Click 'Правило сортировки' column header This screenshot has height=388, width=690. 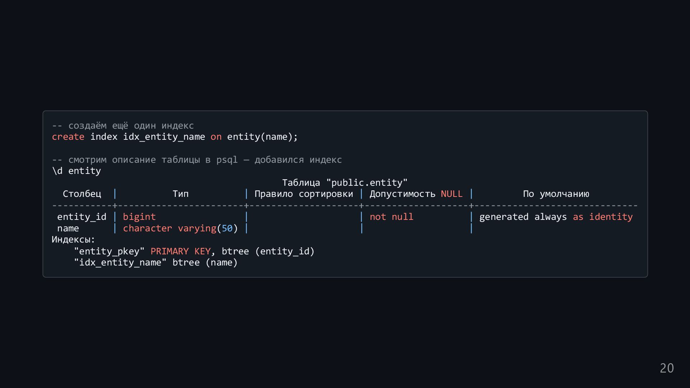[x=304, y=194]
